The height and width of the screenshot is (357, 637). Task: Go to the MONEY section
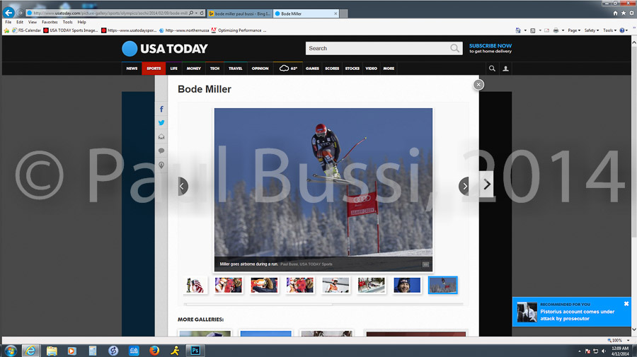coord(194,69)
